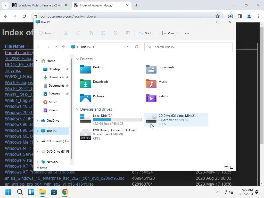Open Windows XP Professional SP3 x86.iso link
This screenshot has width=264, height=198.
tap(40, 172)
